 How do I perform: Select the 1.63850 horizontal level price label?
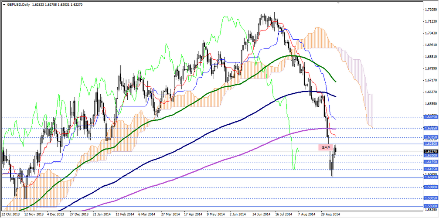coord(431,129)
